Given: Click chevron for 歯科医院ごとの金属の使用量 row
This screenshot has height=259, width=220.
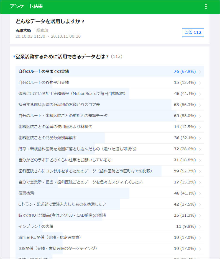Looking at the screenshot, I should click(200, 127).
